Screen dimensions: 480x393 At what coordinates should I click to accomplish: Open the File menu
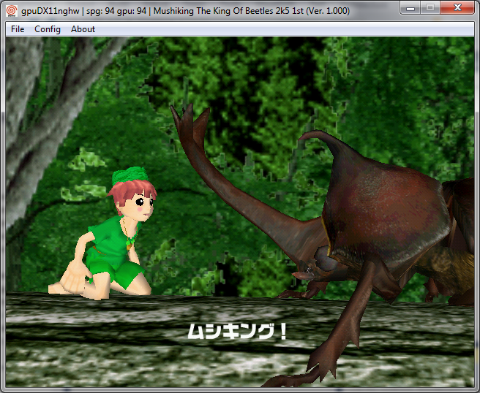tap(18, 29)
